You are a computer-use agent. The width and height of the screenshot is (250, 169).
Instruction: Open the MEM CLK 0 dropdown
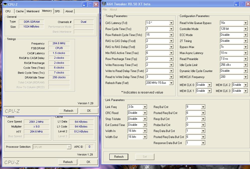[209, 85]
